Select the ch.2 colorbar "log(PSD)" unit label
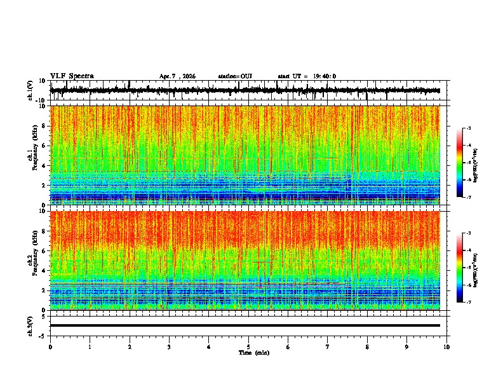503x389 pixels. (476, 270)
